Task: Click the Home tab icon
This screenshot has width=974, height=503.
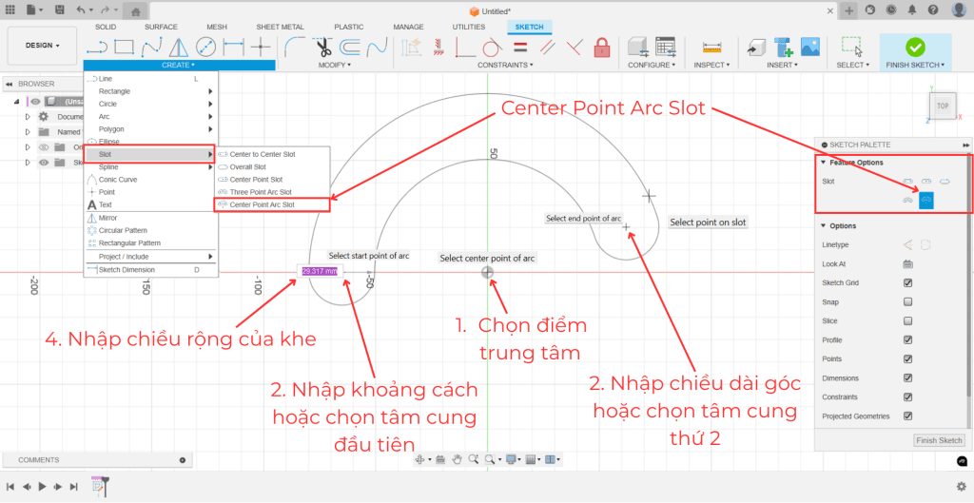Action: tap(136, 11)
